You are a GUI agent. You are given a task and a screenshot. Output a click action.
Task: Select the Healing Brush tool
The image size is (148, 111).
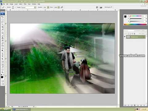click(x=2, y=33)
